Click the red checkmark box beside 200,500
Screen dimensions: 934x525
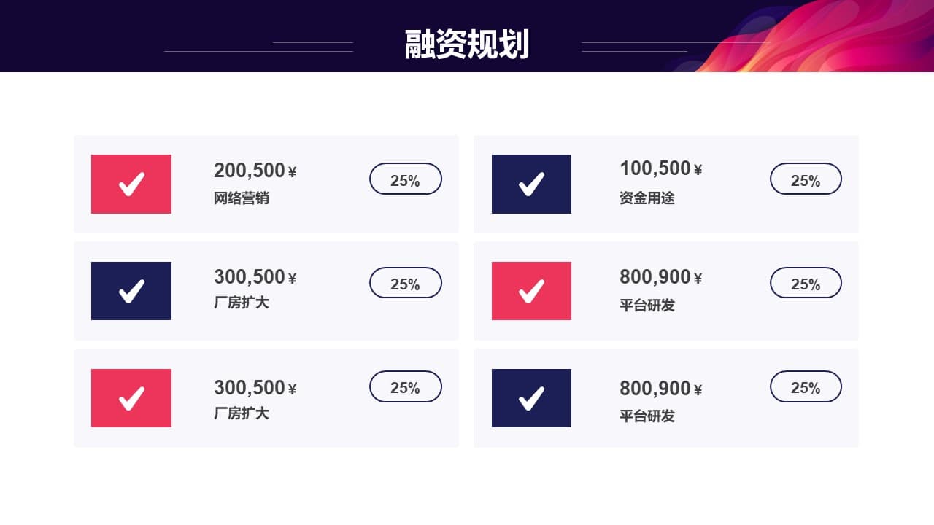coord(131,184)
